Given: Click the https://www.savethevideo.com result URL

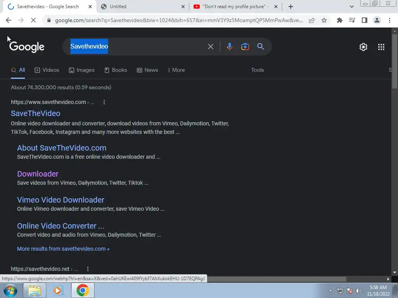Looking at the screenshot, I should (x=48, y=102).
